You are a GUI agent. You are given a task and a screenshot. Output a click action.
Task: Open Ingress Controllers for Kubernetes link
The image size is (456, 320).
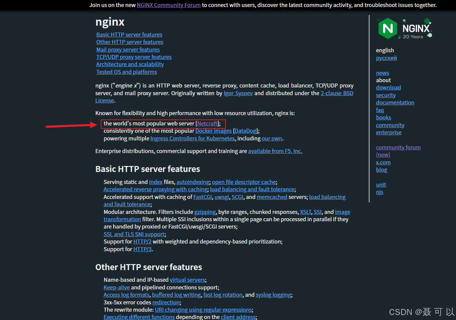pyautogui.click(x=193, y=138)
